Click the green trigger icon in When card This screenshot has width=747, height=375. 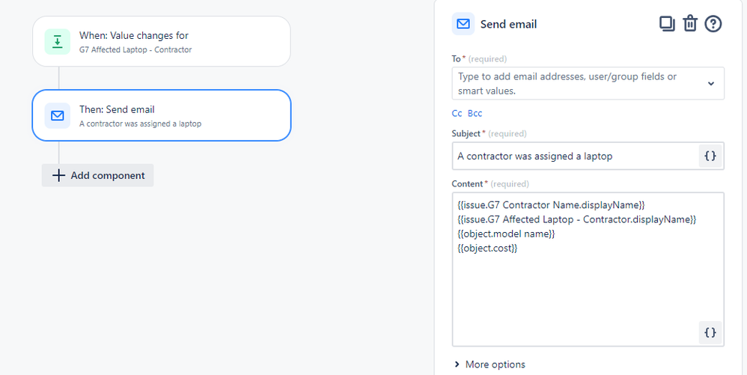[58, 42]
